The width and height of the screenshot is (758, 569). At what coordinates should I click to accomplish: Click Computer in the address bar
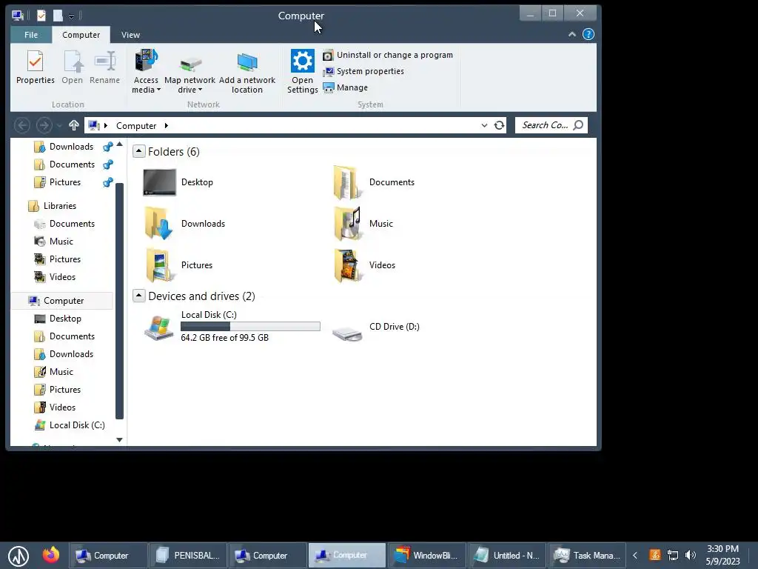coord(136,126)
